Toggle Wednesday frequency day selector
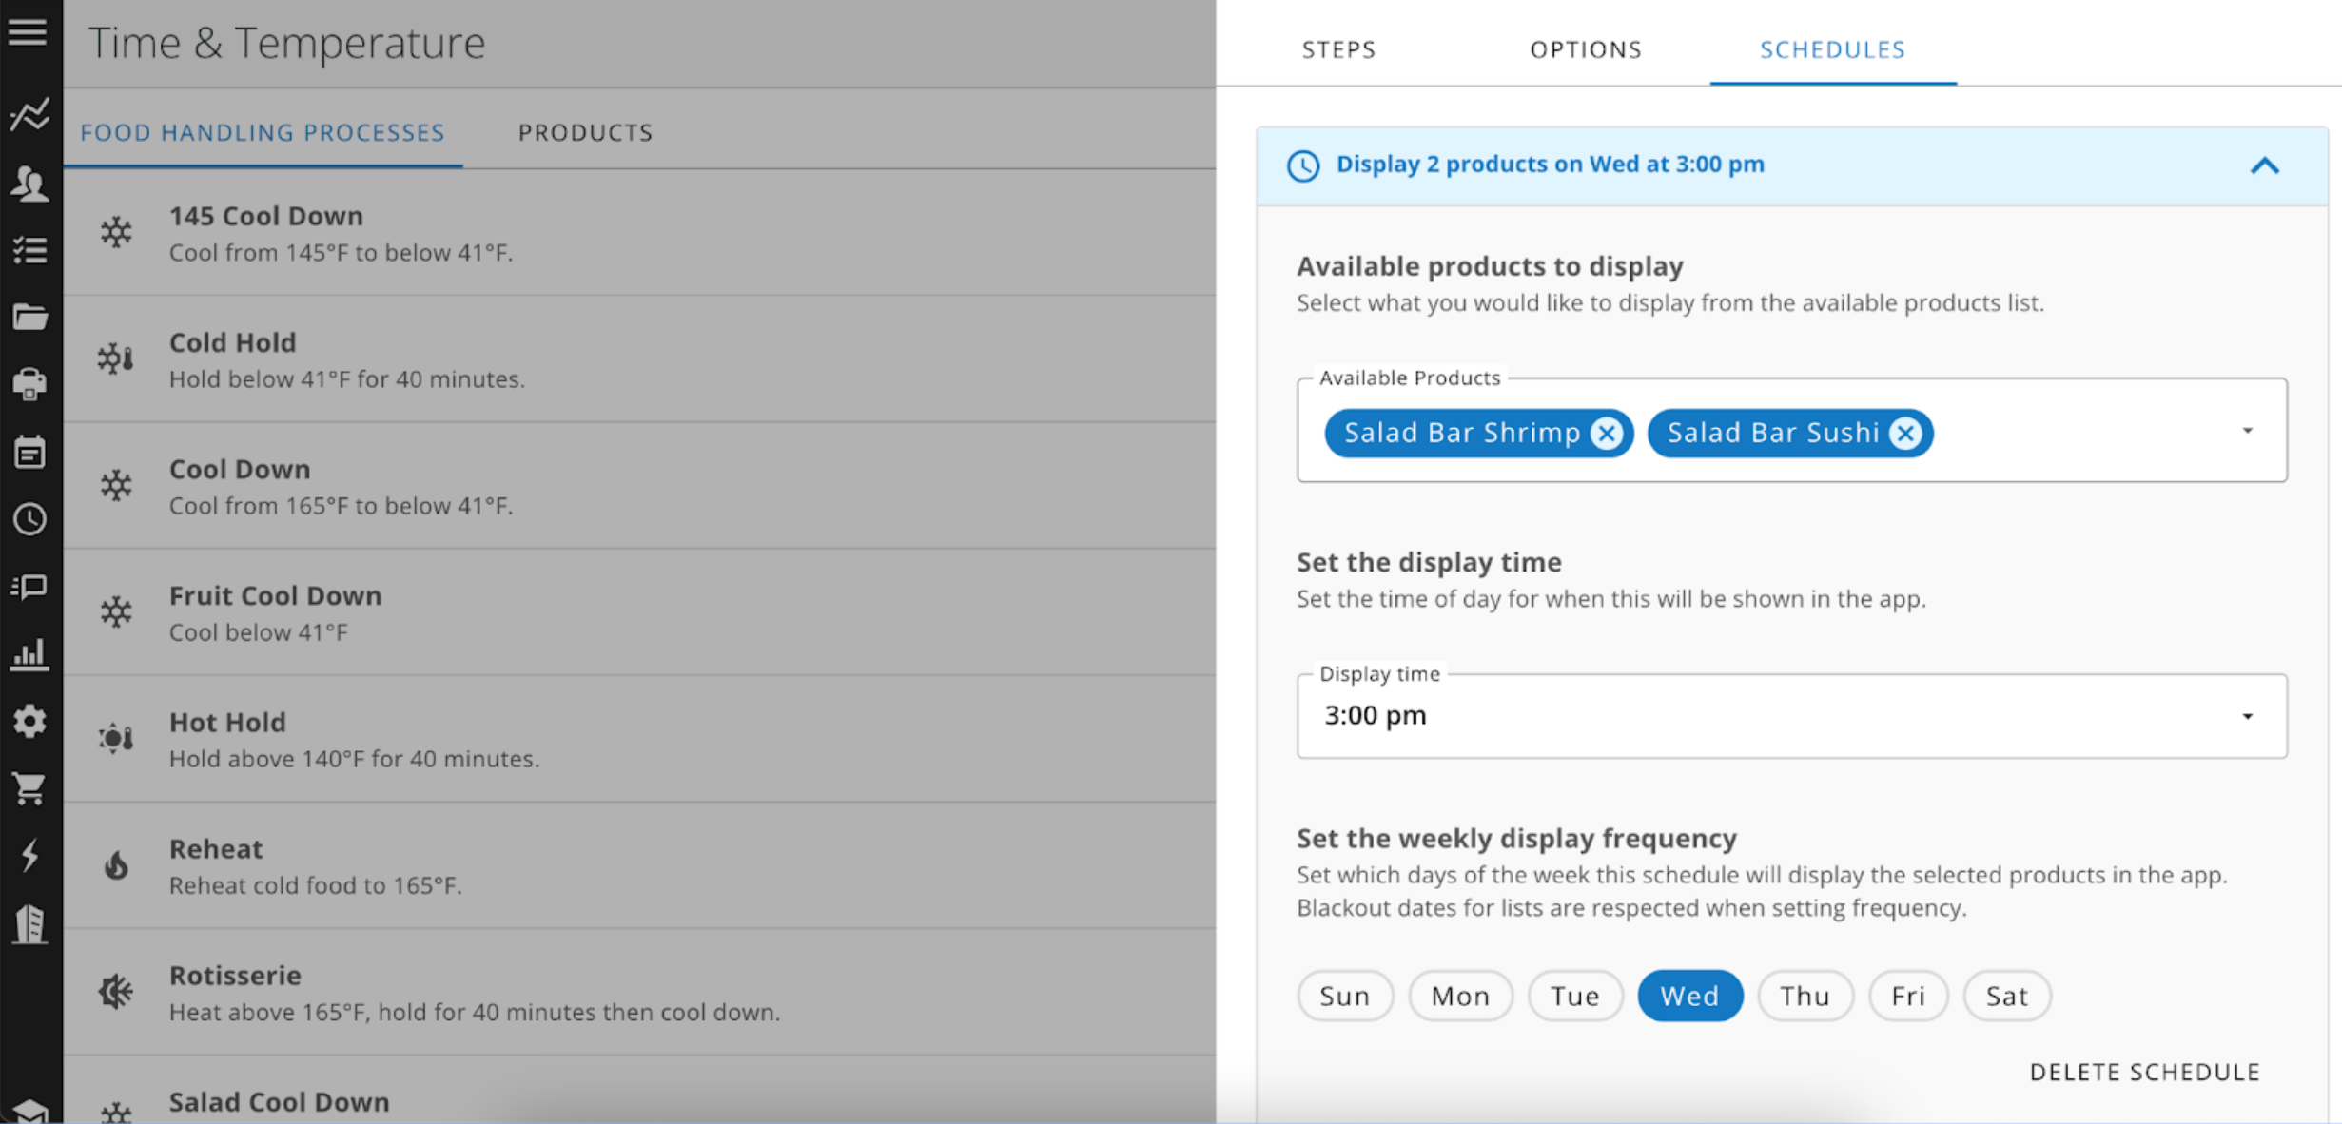 [x=1690, y=994]
